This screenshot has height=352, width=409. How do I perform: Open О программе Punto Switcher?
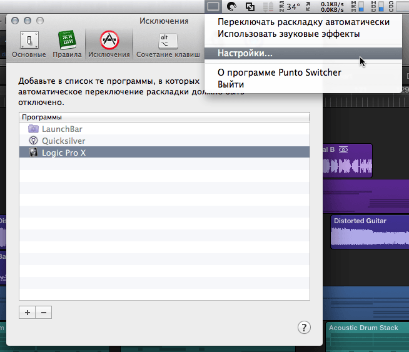click(303, 73)
